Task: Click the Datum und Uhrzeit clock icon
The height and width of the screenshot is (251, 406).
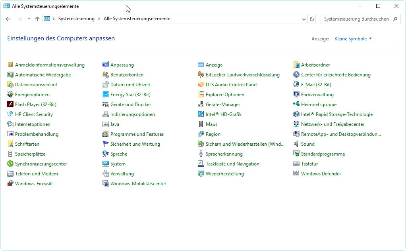Action: 106,85
